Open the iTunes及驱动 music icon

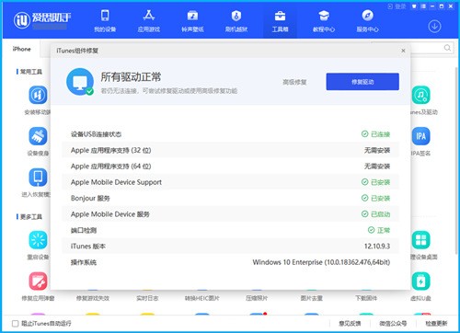tap(421, 95)
